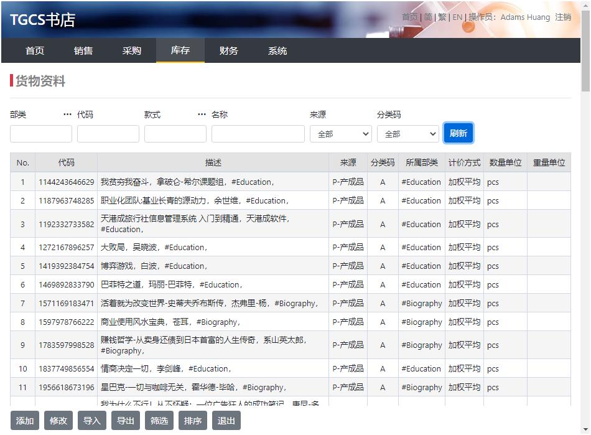Expand the 来源 dropdown
Screen dimensions: 591x435
point(341,134)
